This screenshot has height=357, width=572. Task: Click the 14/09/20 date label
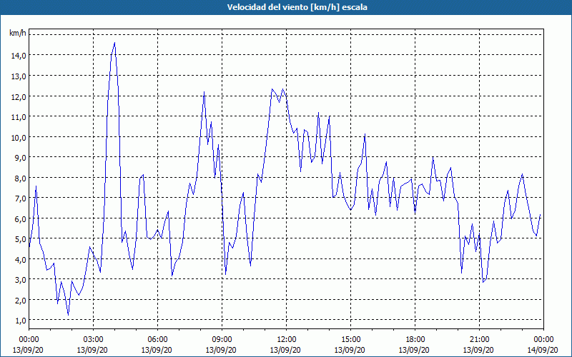(543, 350)
